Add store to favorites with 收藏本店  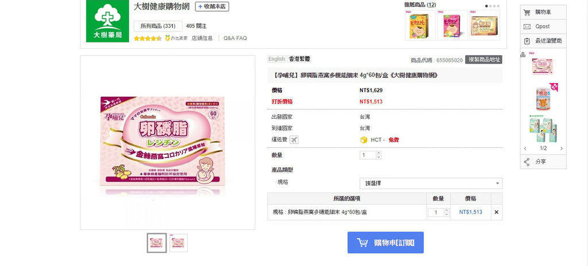point(212,6)
